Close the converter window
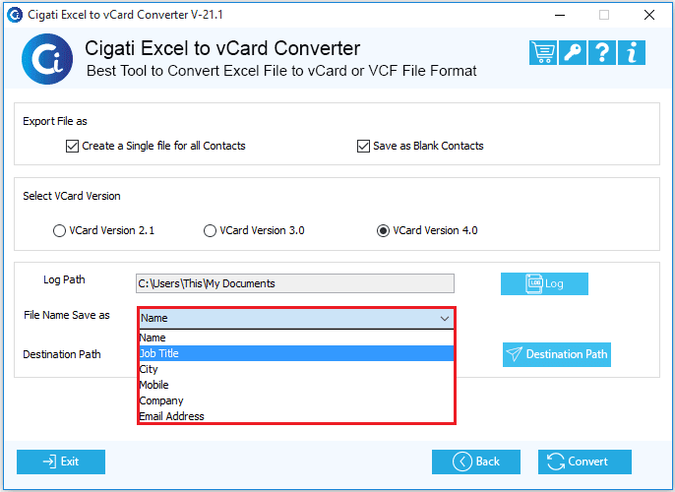The height and width of the screenshot is (492, 675). 649,15
